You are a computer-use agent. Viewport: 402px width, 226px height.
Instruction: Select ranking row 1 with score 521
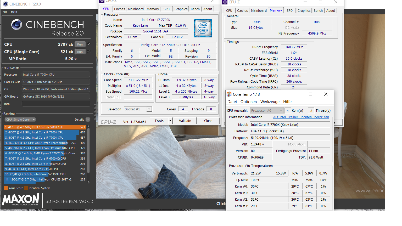click(x=45, y=127)
